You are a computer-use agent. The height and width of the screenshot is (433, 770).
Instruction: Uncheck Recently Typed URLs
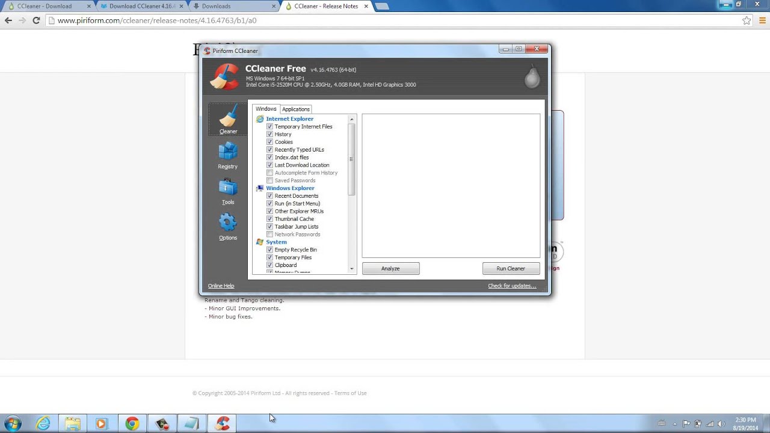coord(269,150)
